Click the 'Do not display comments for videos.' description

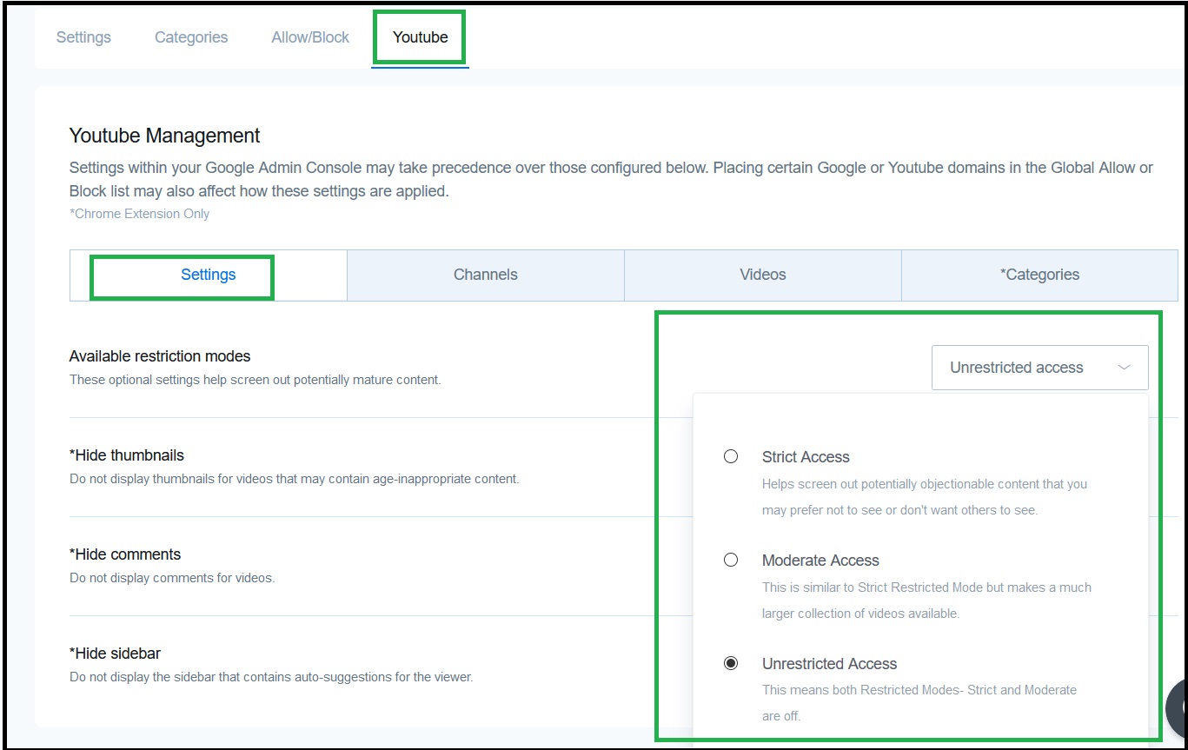(x=172, y=578)
